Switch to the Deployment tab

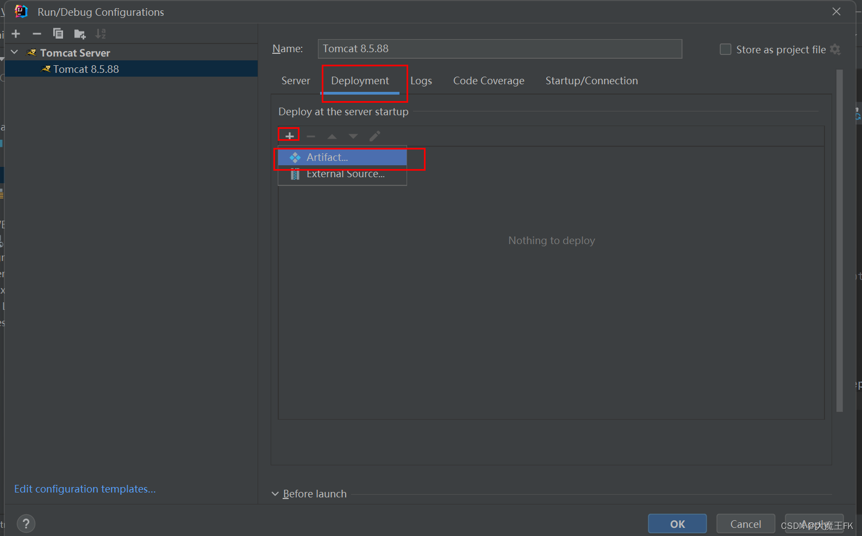point(360,80)
